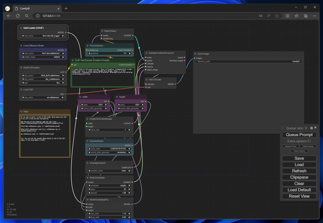Screen dimensions: 323x223
Task: Collapse the Unet Loader (GGUF) node via its dot
Action: [21, 28]
